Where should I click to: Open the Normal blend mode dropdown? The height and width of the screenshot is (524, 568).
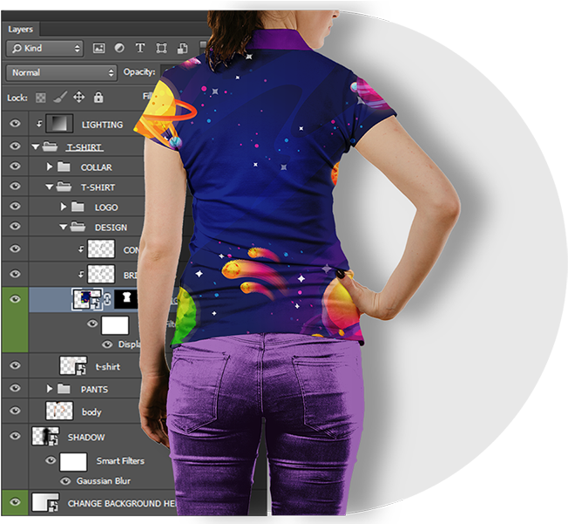62,73
